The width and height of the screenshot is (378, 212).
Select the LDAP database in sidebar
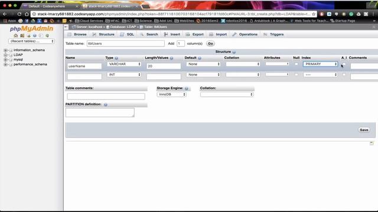18,55
